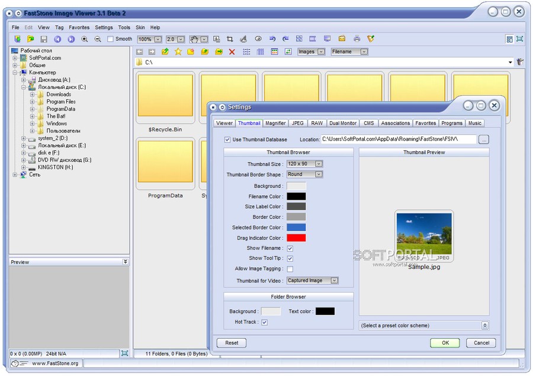Select the Windows folder in tree
The width and height of the screenshot is (533, 376).
tap(56, 124)
